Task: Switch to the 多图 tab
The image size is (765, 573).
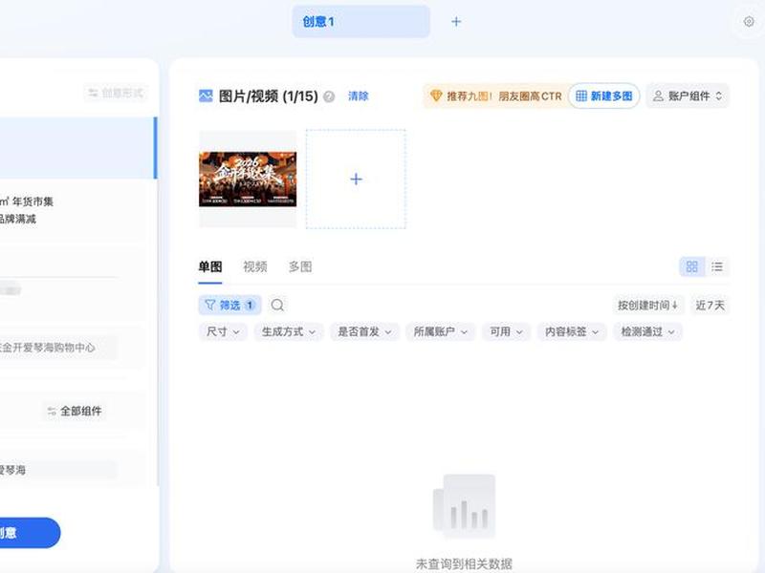Action: click(x=300, y=266)
